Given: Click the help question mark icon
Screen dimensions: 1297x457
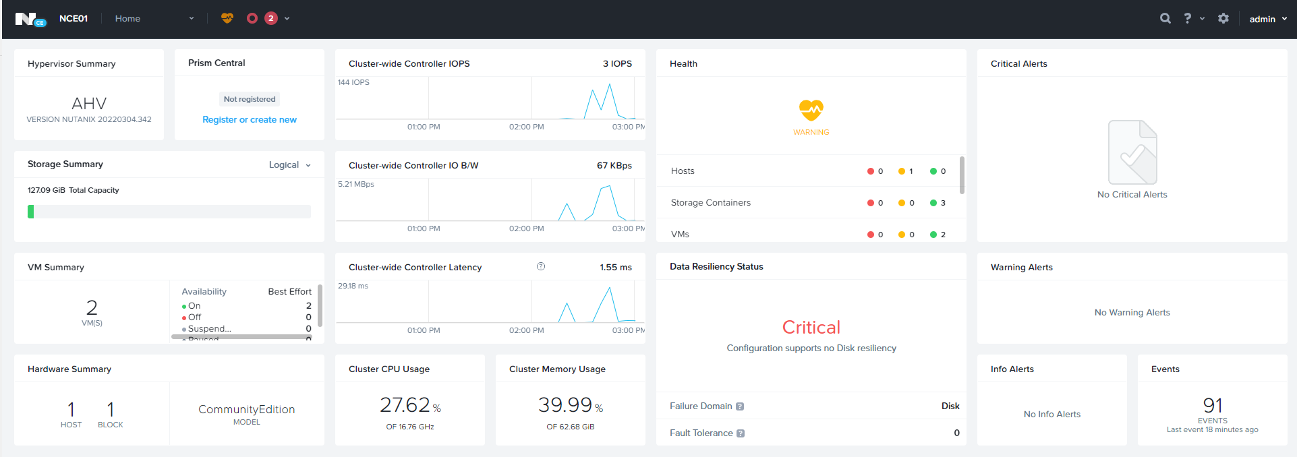Looking at the screenshot, I should [x=1187, y=19].
